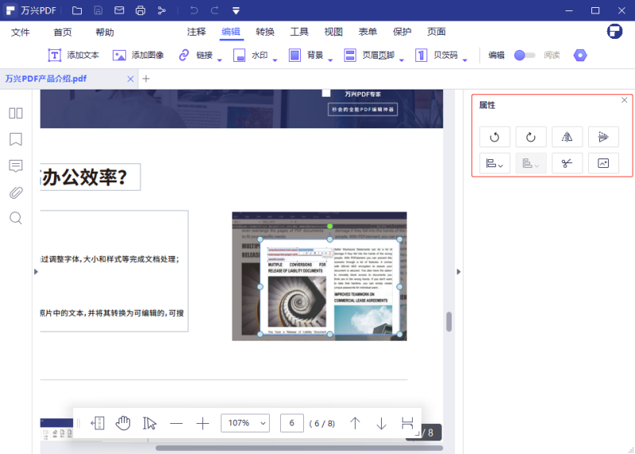This screenshot has height=454, width=635.
Task: Switch to the 表单 tab
Action: click(368, 32)
